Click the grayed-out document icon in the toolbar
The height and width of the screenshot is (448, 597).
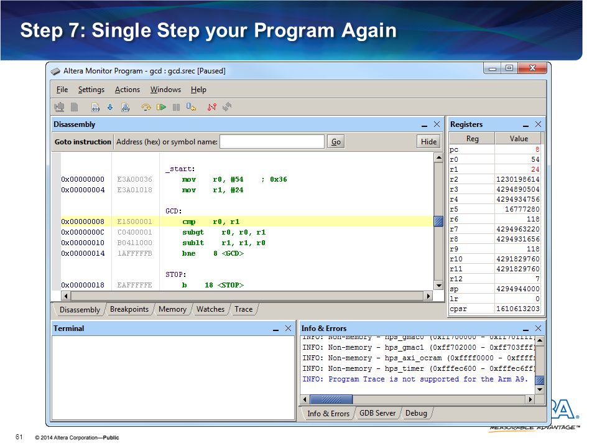tap(74, 108)
